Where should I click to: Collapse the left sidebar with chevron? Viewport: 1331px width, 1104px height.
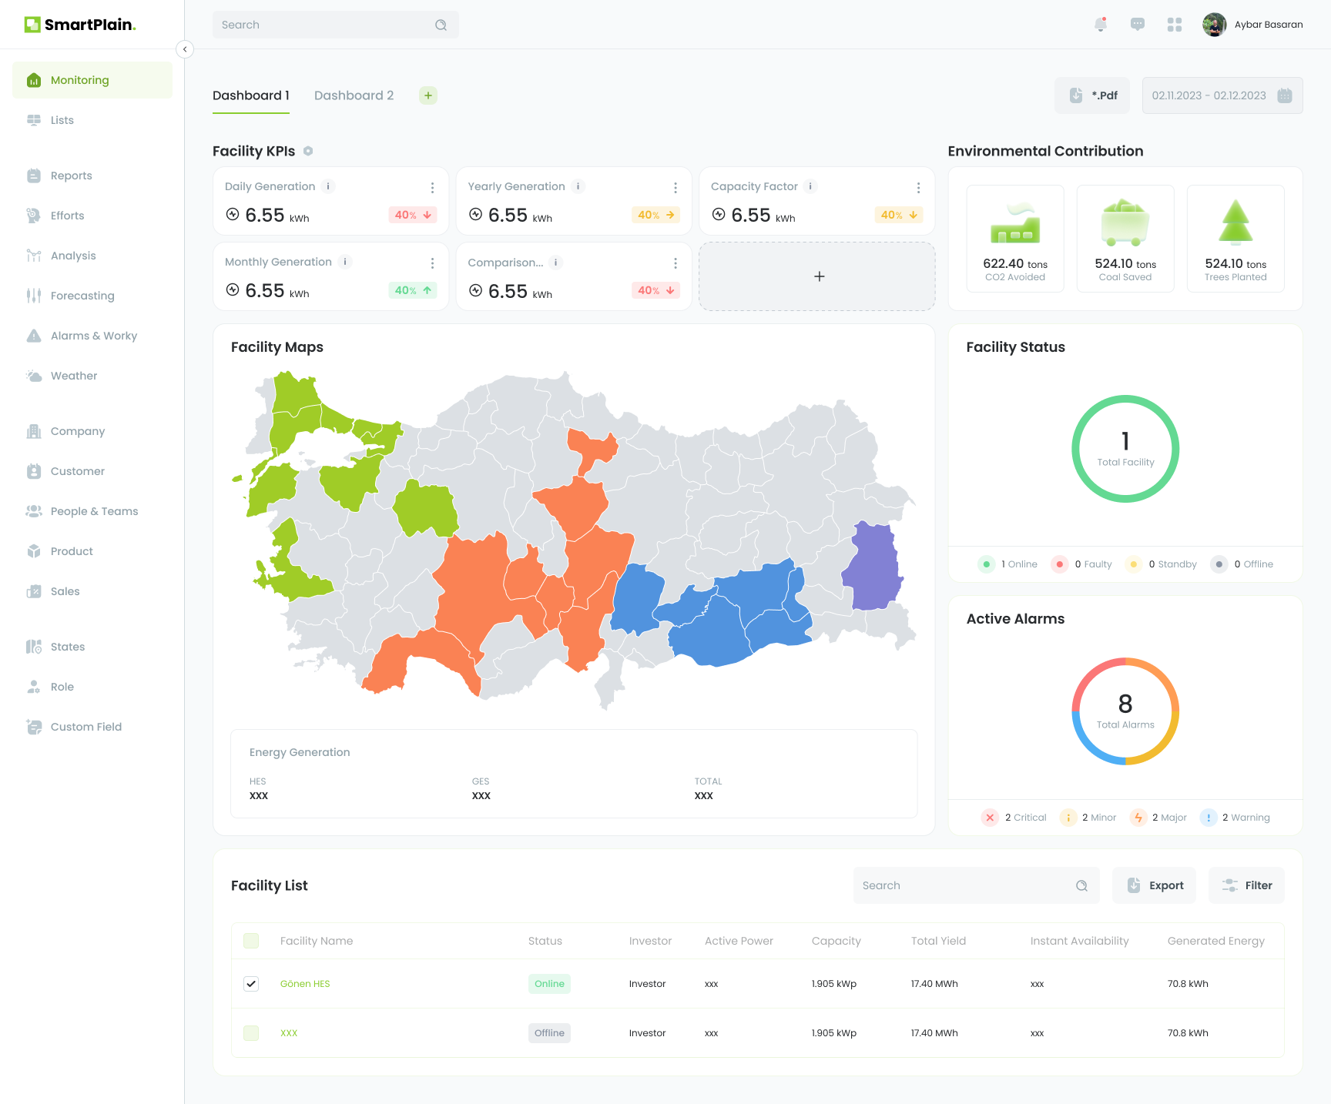(x=185, y=49)
